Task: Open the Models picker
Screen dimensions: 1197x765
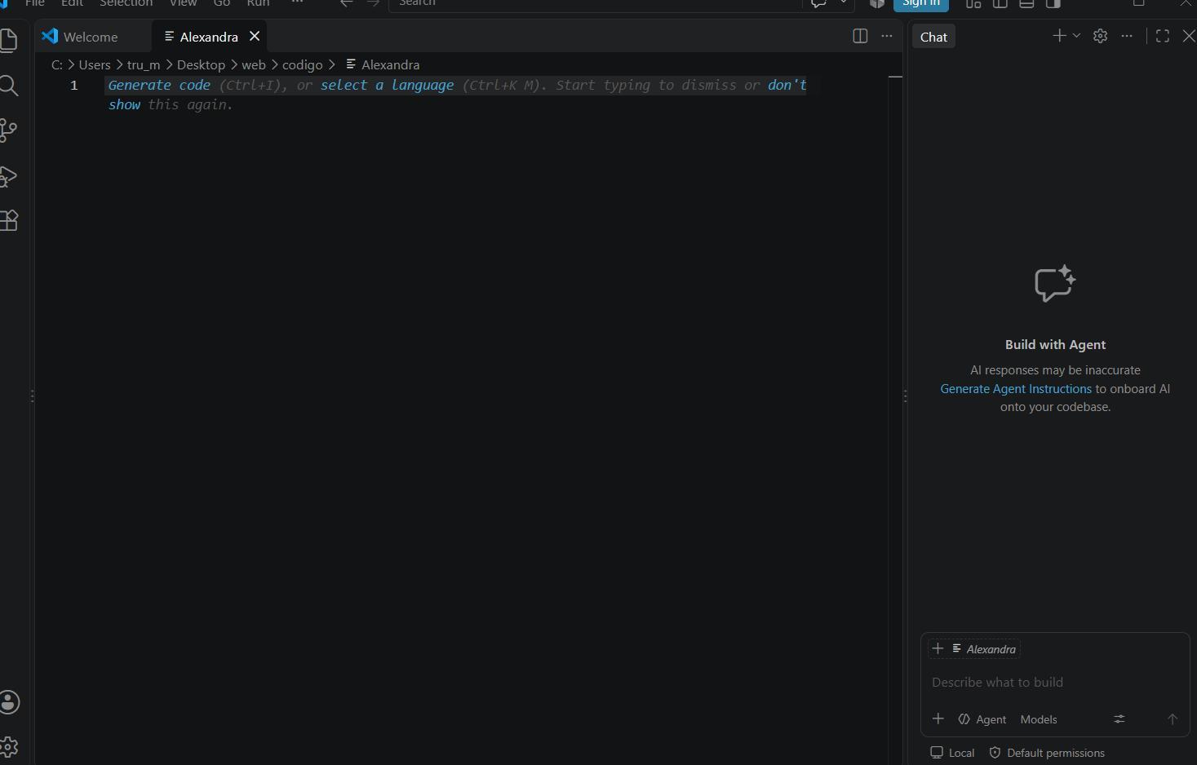Action: point(1039,719)
